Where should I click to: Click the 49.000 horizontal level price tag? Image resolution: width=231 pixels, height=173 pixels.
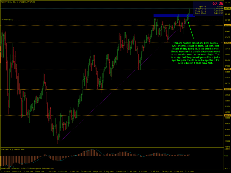tap(227, 115)
